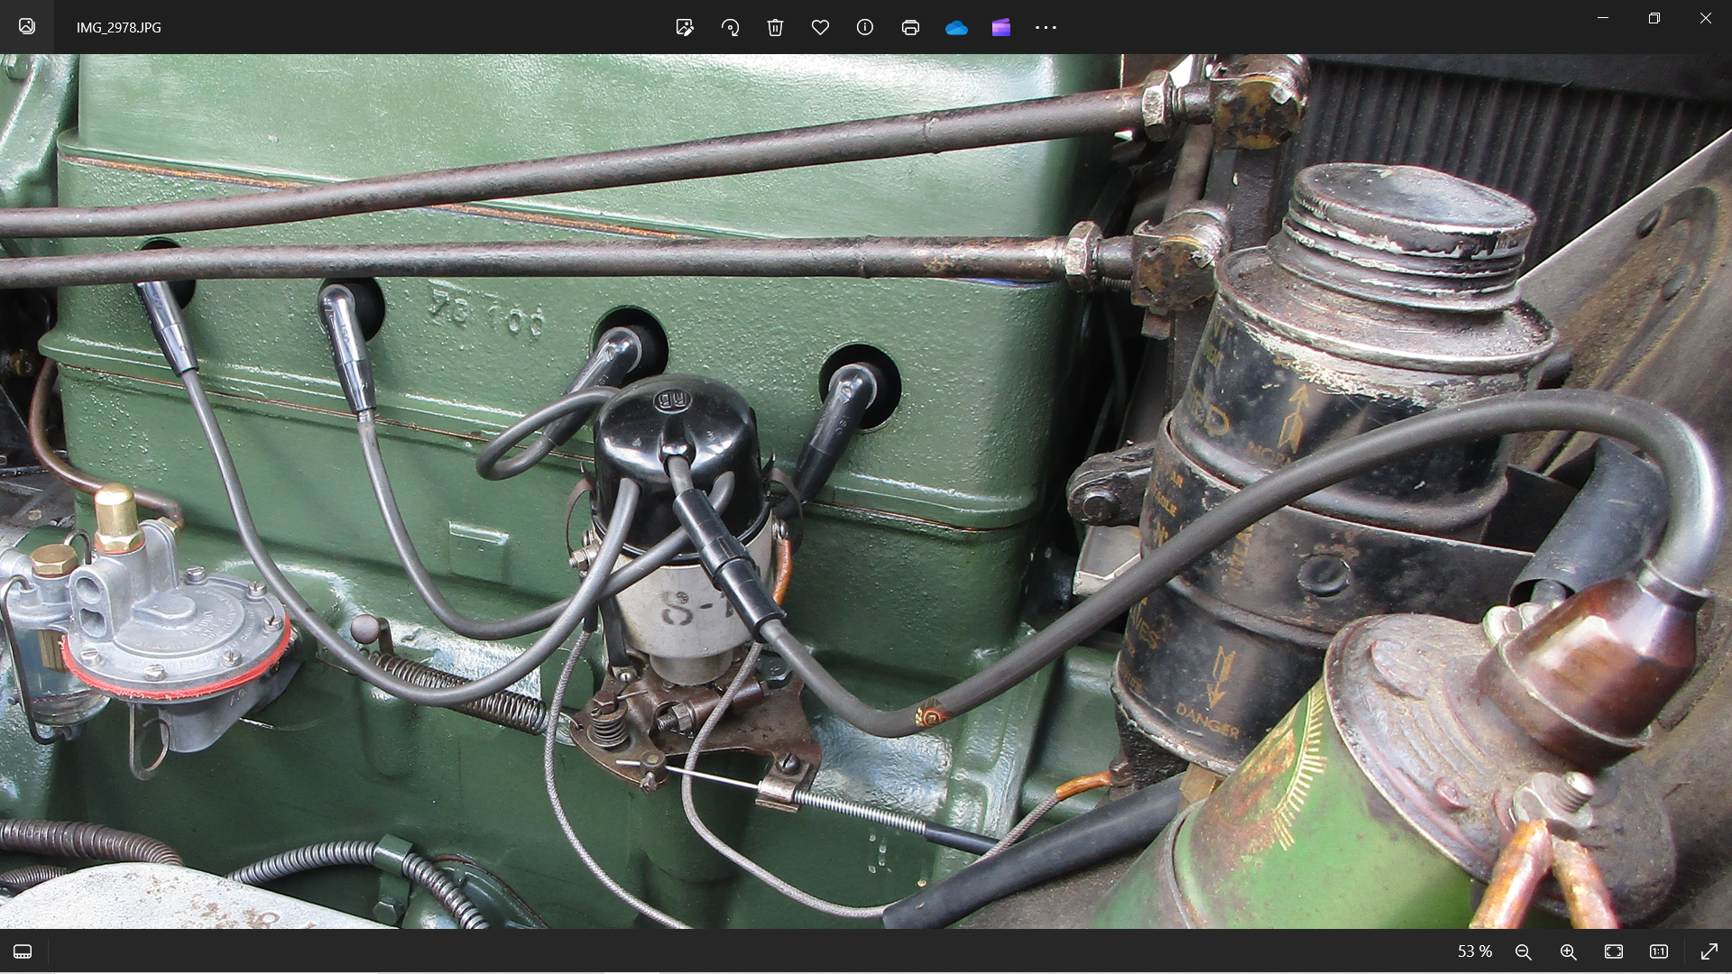This screenshot has width=1732, height=974.
Task: Open the Edit image tool
Action: point(685,27)
